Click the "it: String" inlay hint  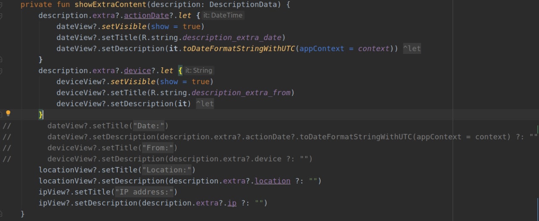click(x=199, y=70)
